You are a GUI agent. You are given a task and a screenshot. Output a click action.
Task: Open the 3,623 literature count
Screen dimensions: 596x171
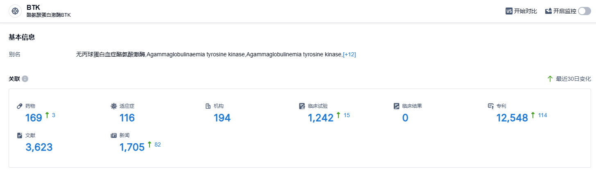click(39, 147)
